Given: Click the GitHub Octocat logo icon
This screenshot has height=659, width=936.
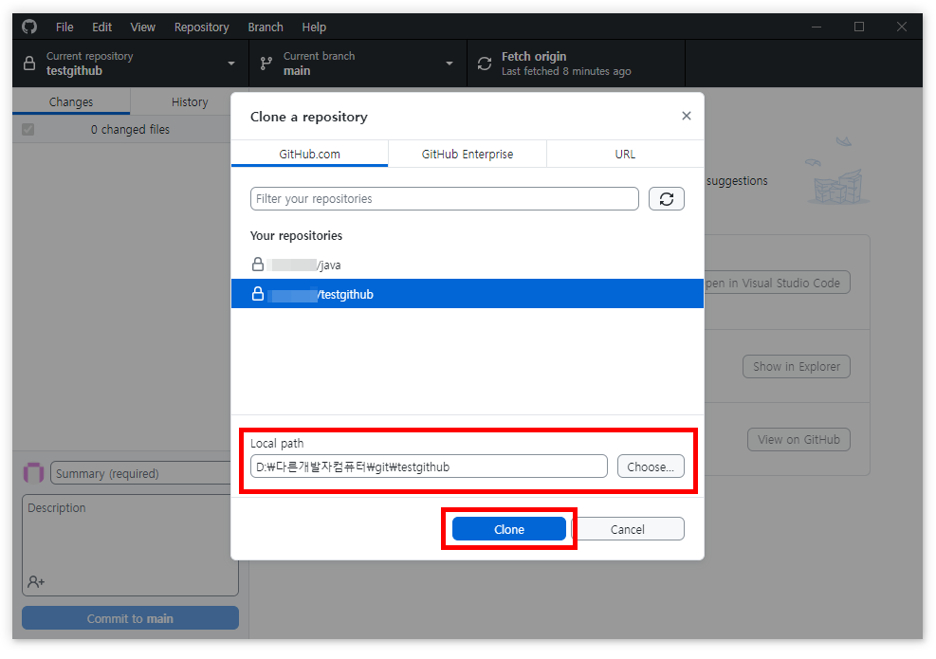Looking at the screenshot, I should coord(29,27).
